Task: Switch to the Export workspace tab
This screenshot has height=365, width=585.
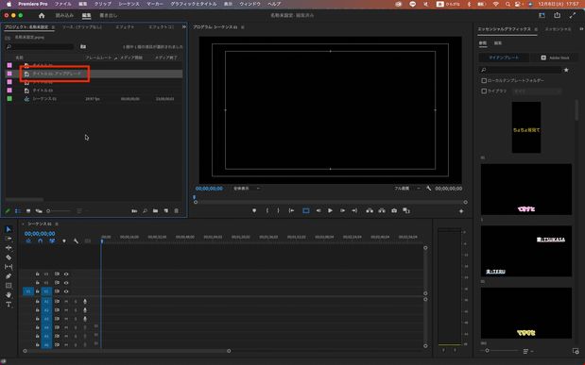Action: tap(108, 15)
